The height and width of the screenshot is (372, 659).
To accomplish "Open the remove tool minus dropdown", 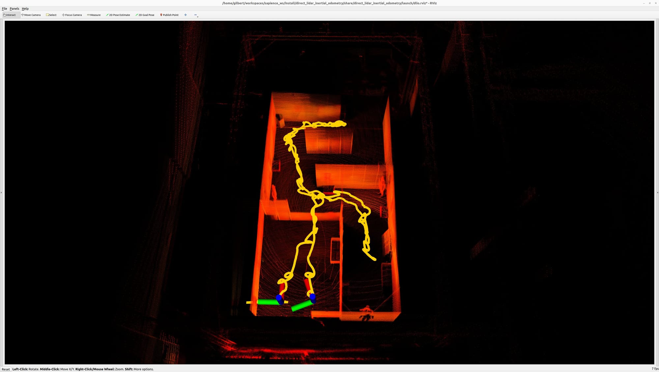I will coord(196,15).
